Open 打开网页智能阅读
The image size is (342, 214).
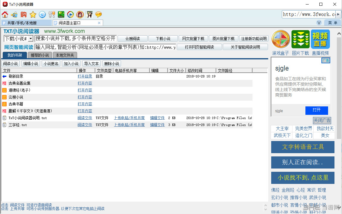[x=199, y=47]
